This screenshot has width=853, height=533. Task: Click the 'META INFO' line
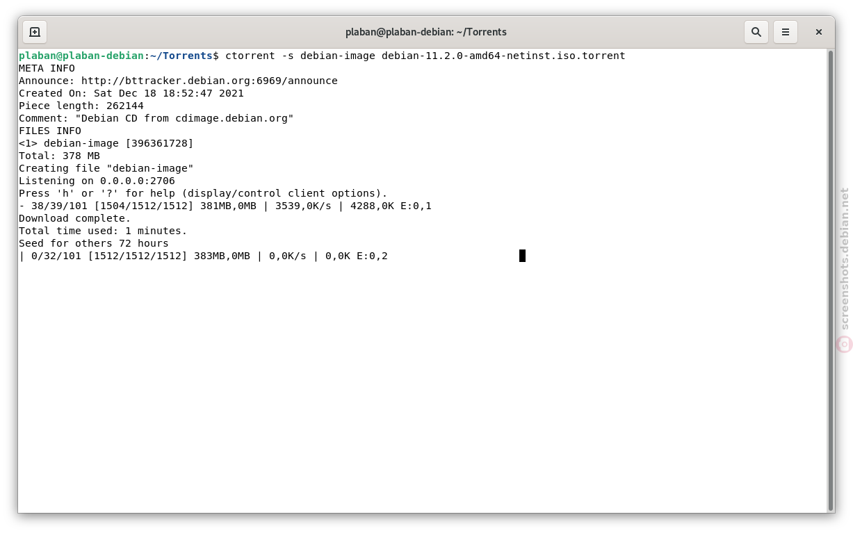[x=47, y=68]
